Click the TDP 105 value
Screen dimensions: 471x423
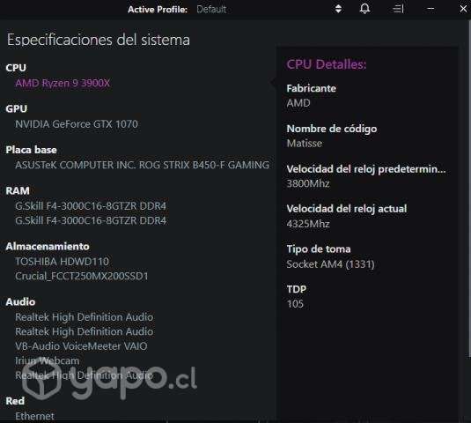[x=295, y=304]
